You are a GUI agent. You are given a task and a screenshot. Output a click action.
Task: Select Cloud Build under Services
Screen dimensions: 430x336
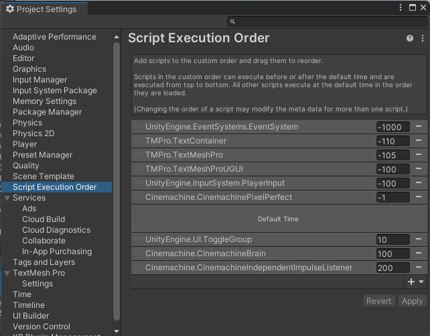pyautogui.click(x=44, y=219)
